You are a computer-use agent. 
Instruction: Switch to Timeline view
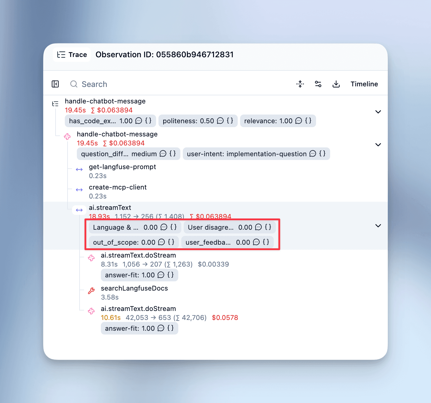click(364, 84)
